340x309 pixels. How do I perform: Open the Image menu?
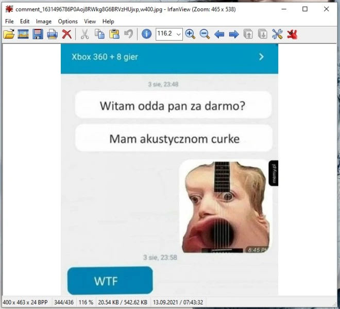(x=44, y=22)
